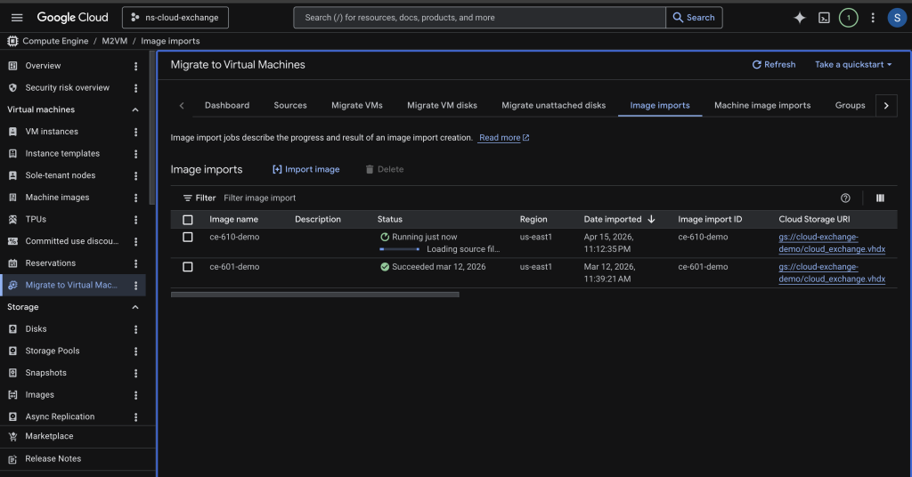Open Reservations row options dots
This screenshot has height=477, width=912.
[135, 263]
